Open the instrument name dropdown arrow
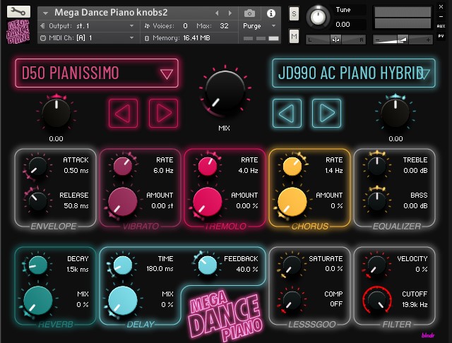The width and height of the screenshot is (452, 343). [45, 13]
